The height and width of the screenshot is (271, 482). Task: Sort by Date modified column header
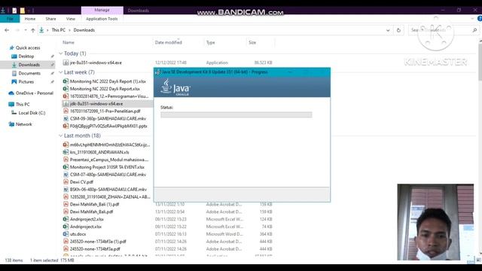(169, 42)
